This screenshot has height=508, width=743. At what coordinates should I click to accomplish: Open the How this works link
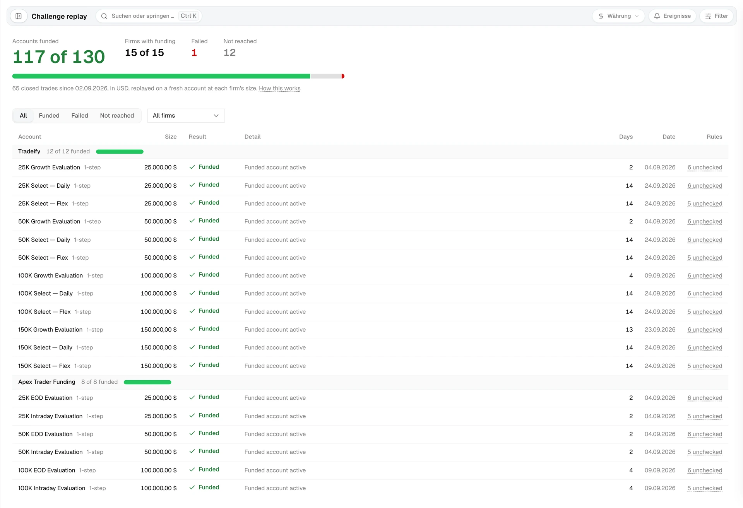pos(279,89)
